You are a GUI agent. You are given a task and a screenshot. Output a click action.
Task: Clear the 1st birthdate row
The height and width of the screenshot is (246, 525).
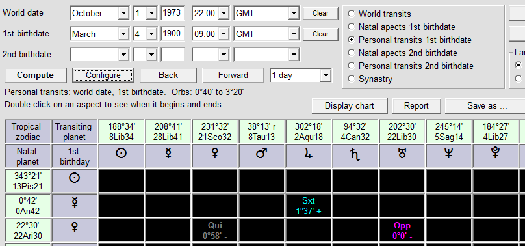(320, 34)
